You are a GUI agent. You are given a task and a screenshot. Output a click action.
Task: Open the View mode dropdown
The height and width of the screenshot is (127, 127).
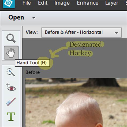click(x=81, y=32)
